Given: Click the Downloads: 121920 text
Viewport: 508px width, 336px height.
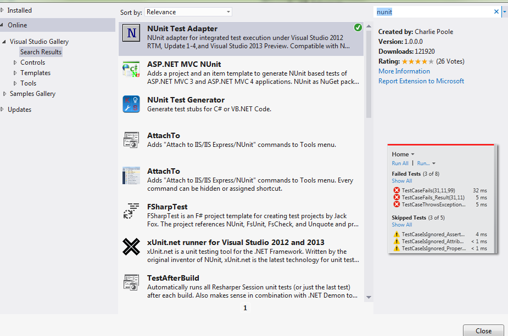Looking at the screenshot, I should coord(406,52).
